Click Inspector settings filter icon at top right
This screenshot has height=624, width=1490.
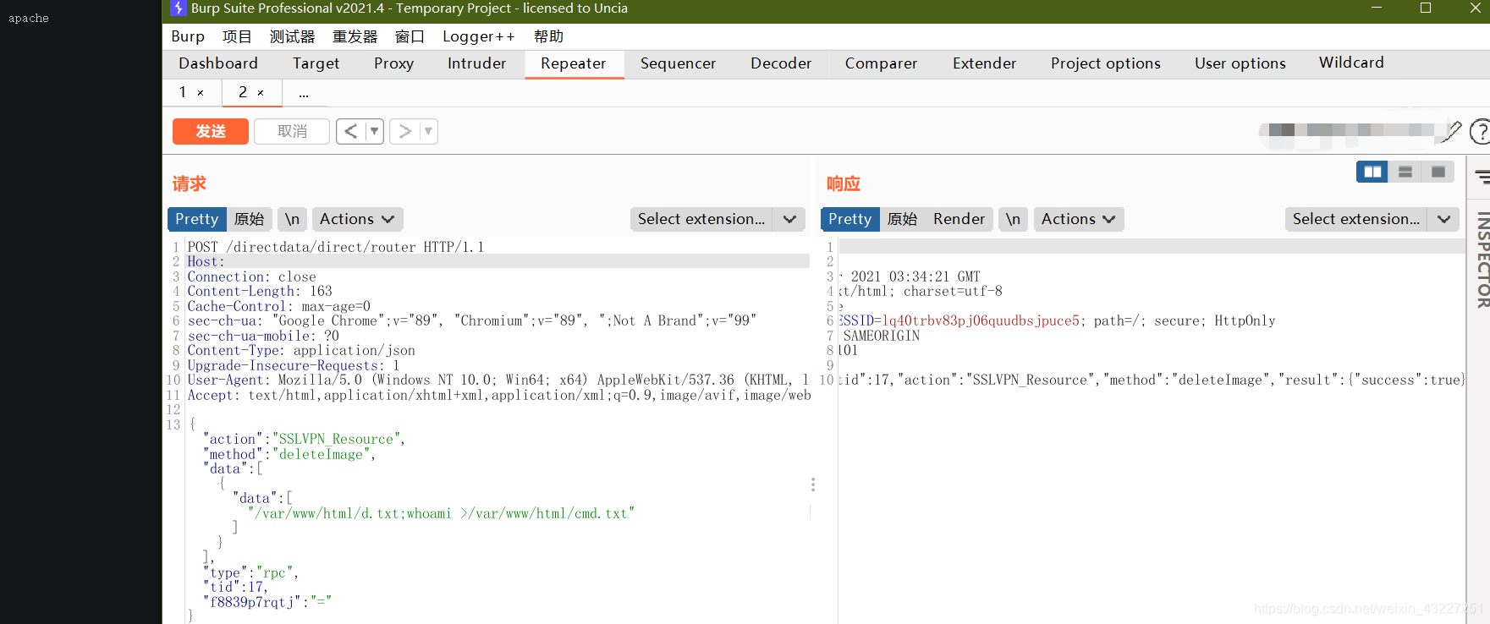coord(1482,177)
